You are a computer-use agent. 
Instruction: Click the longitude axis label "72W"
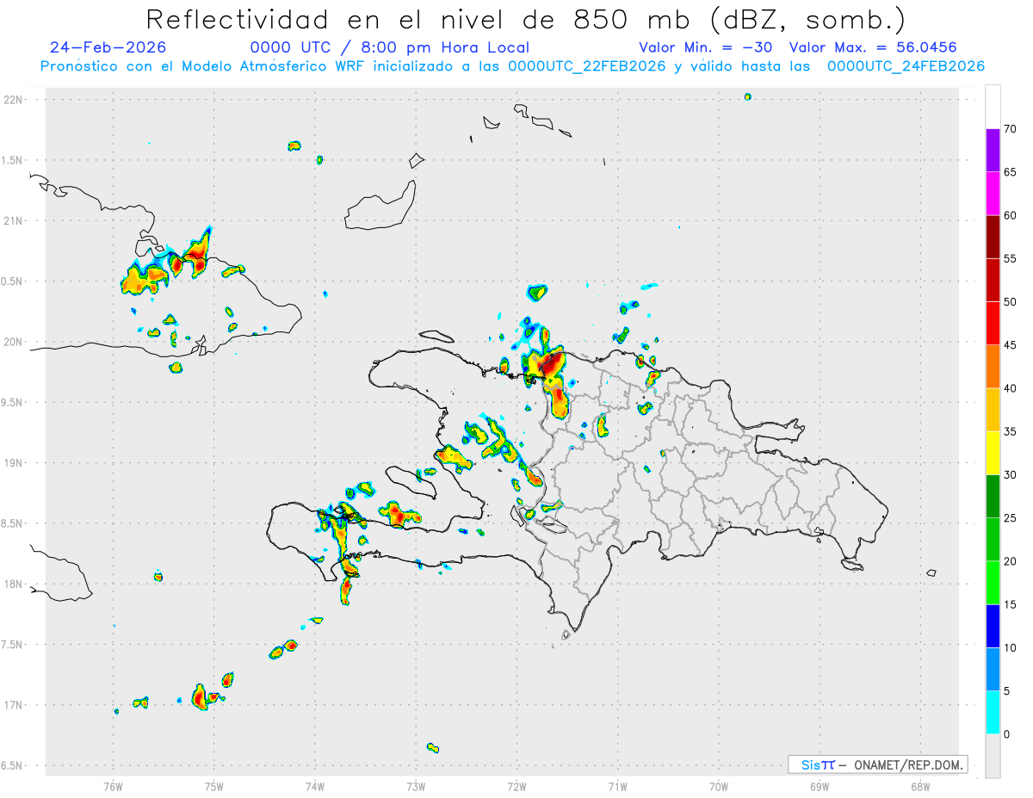coord(516,786)
